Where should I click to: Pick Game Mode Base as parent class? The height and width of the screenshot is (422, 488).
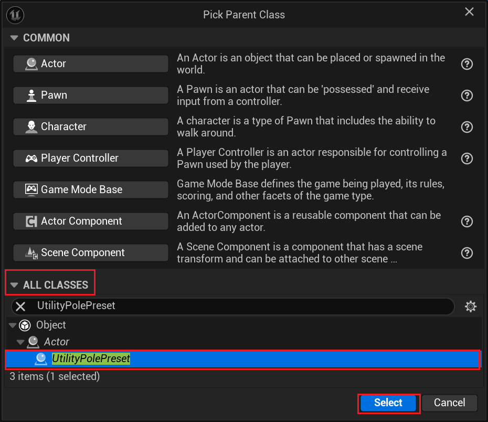(91, 189)
